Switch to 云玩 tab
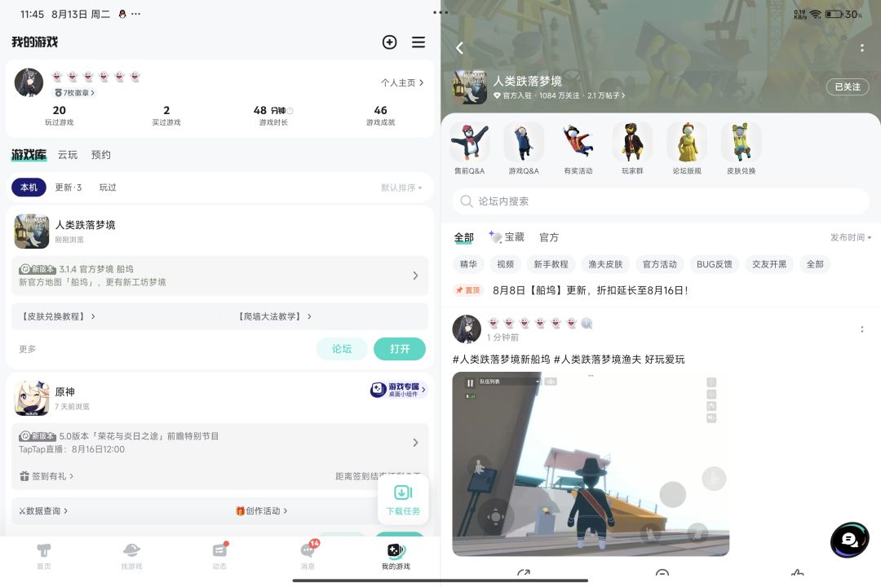The image size is (881, 587). [68, 154]
